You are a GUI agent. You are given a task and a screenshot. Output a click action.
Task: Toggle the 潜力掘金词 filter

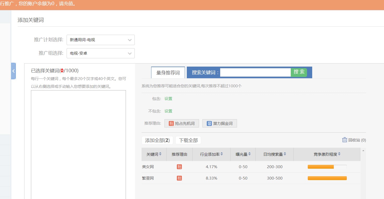pos(220,123)
